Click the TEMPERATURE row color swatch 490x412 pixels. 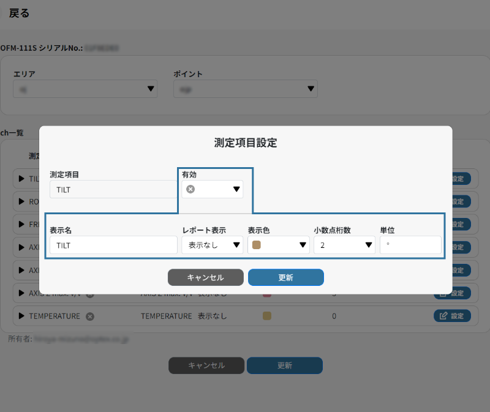pyautogui.click(x=267, y=316)
